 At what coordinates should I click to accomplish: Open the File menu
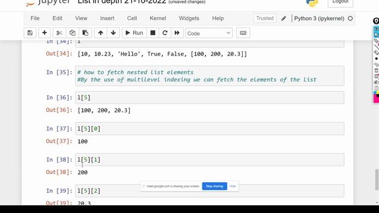coord(35,18)
